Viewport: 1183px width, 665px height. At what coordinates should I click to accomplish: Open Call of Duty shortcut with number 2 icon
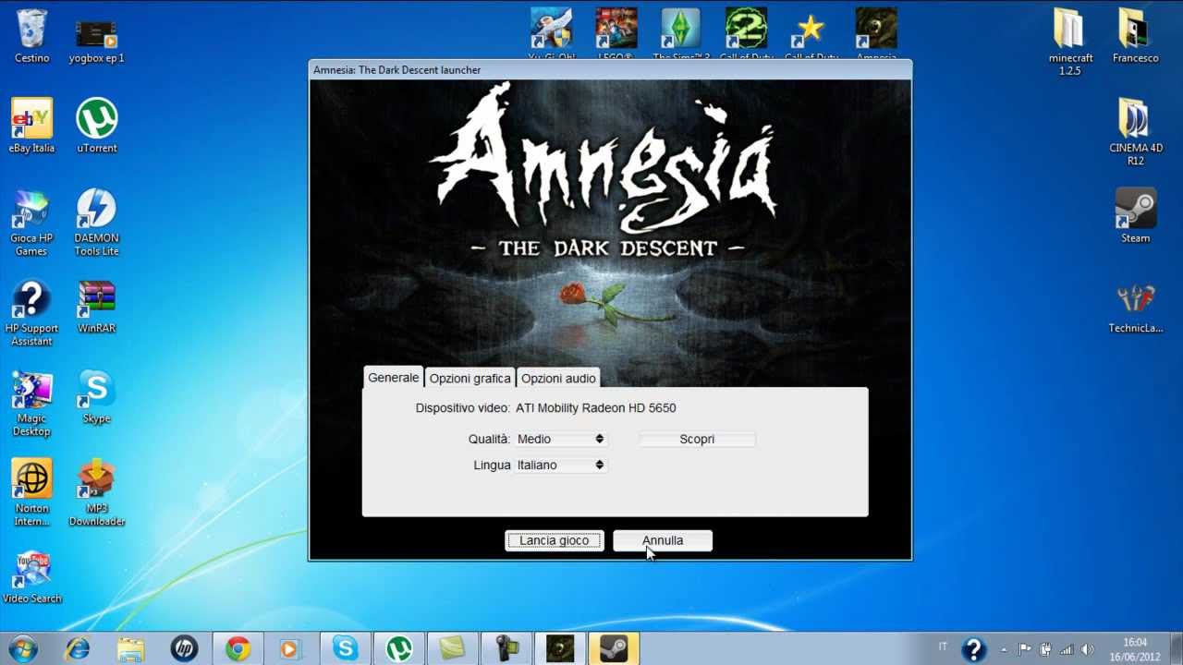746,34
